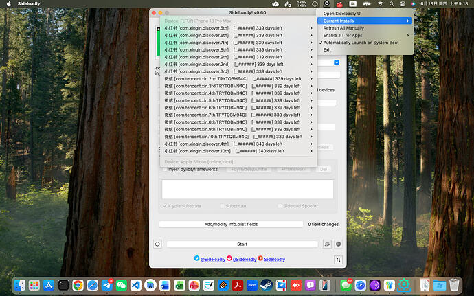Open the blue dropdown arrow in Sideloadly window

337,62
